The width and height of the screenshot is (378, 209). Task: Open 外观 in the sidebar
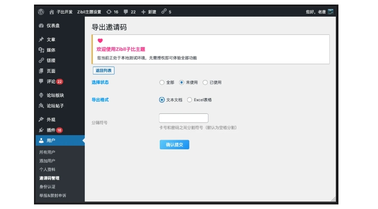[x=51, y=119]
